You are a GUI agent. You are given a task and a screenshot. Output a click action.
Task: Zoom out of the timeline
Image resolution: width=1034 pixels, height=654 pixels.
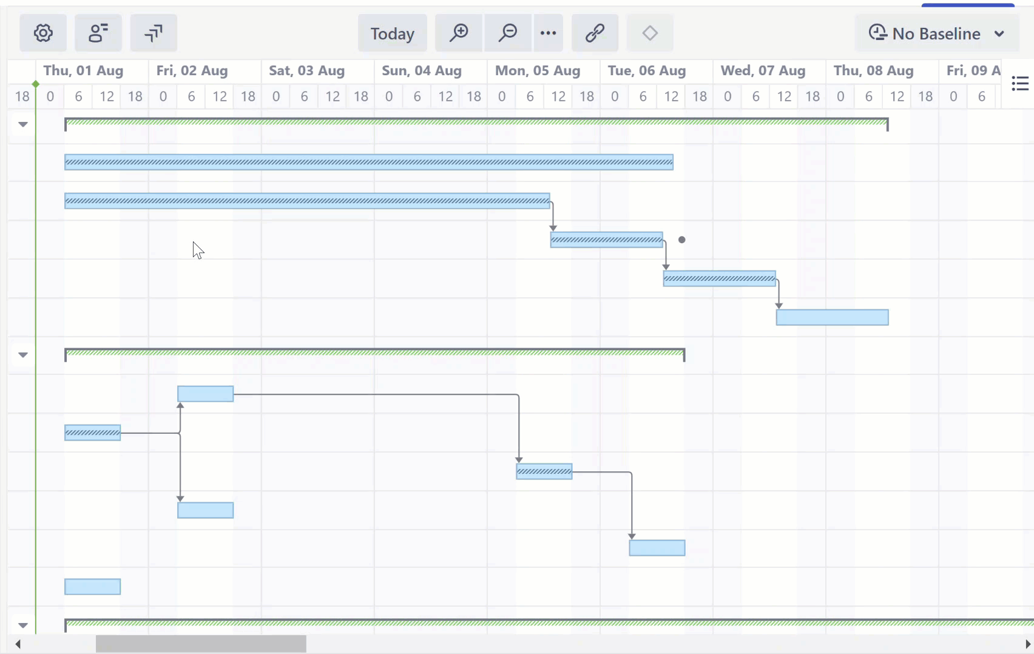click(507, 33)
